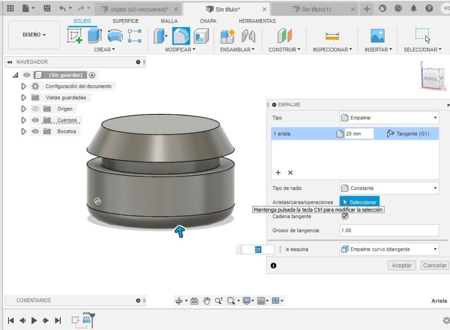Activate the root component radio button

[x=92, y=75]
